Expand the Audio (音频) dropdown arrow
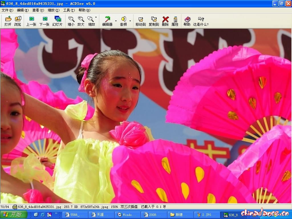 (x=130, y=21)
